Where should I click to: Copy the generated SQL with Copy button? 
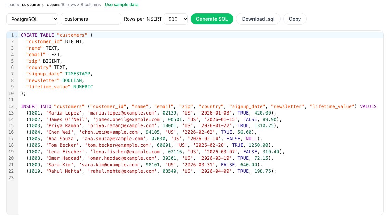point(295,19)
